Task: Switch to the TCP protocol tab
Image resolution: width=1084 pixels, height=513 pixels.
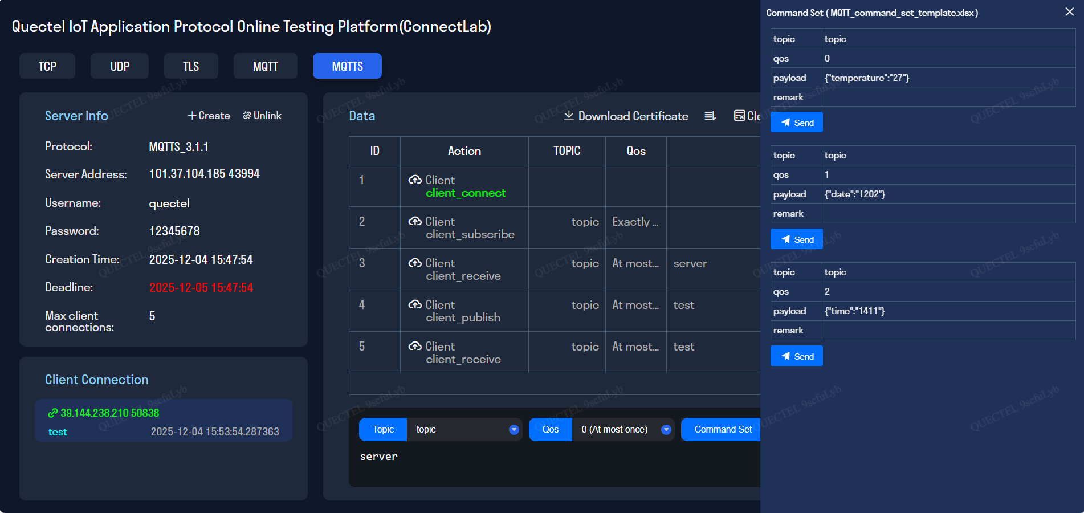Action: tap(47, 66)
